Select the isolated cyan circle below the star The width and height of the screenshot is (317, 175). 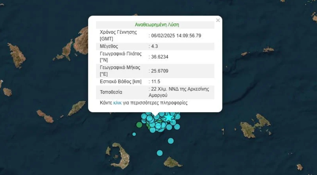coord(171,141)
